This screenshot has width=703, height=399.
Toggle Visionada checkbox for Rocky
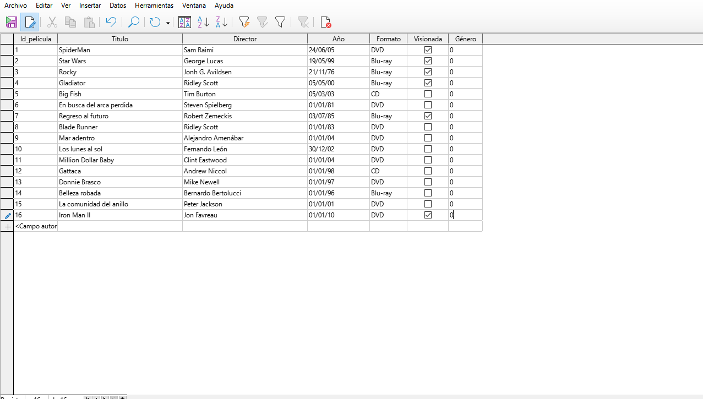pos(428,72)
